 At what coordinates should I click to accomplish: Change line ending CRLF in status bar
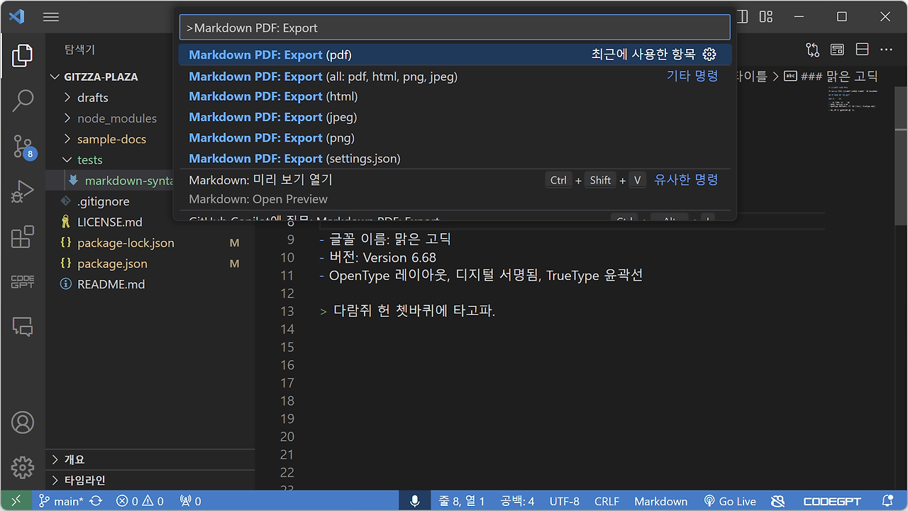point(607,501)
